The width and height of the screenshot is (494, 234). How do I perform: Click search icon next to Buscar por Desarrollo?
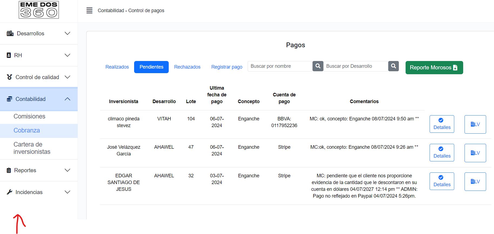coord(393,66)
